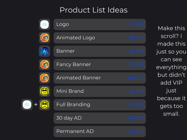Select the Animated Logo product
Image resolution: width=187 pixels, height=140 pixels.
(x=100, y=38)
